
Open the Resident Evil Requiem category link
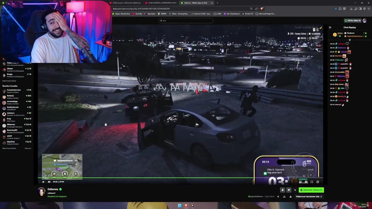57,197
